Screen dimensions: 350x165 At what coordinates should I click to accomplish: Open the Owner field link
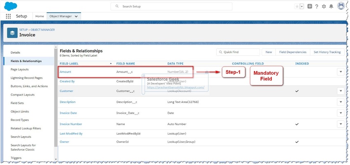point(65,142)
